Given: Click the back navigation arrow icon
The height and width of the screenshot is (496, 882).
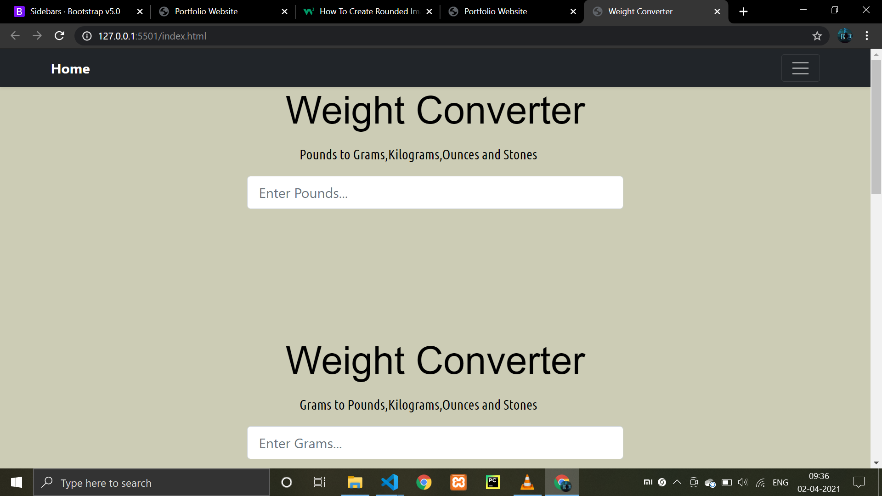Looking at the screenshot, I should 15,36.
